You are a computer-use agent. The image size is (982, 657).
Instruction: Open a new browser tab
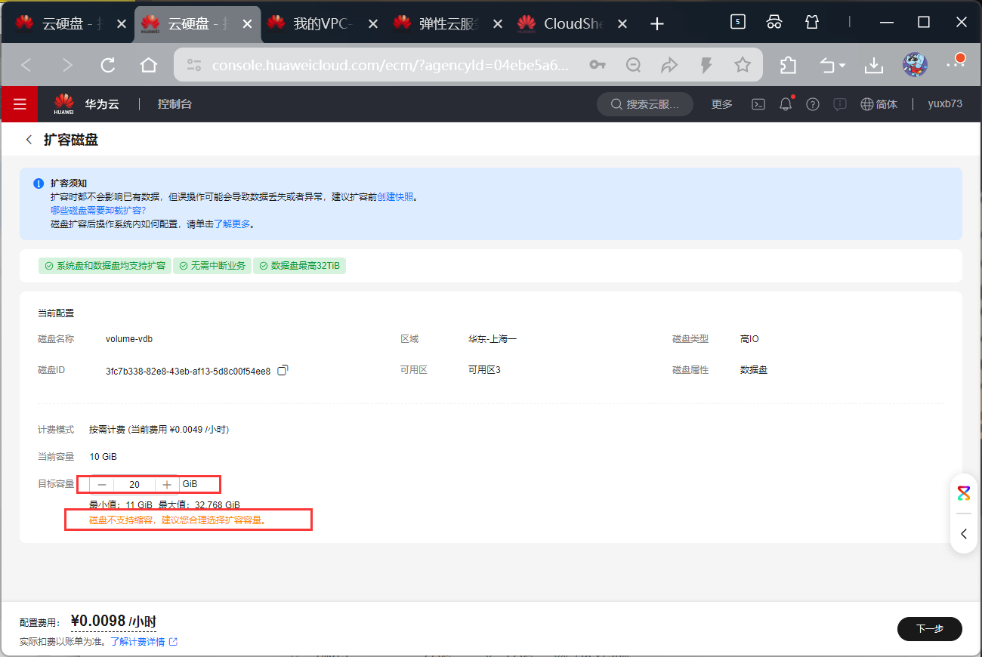click(x=657, y=24)
